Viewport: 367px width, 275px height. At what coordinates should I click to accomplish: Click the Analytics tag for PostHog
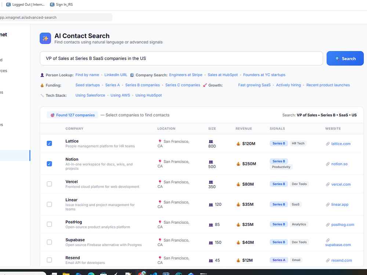tap(299, 224)
